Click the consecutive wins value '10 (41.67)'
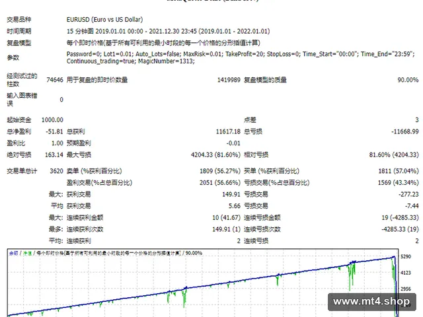423x317 pixels. (226, 217)
